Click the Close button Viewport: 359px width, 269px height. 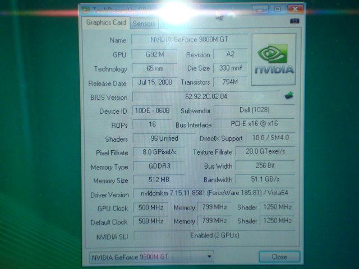(x=279, y=257)
